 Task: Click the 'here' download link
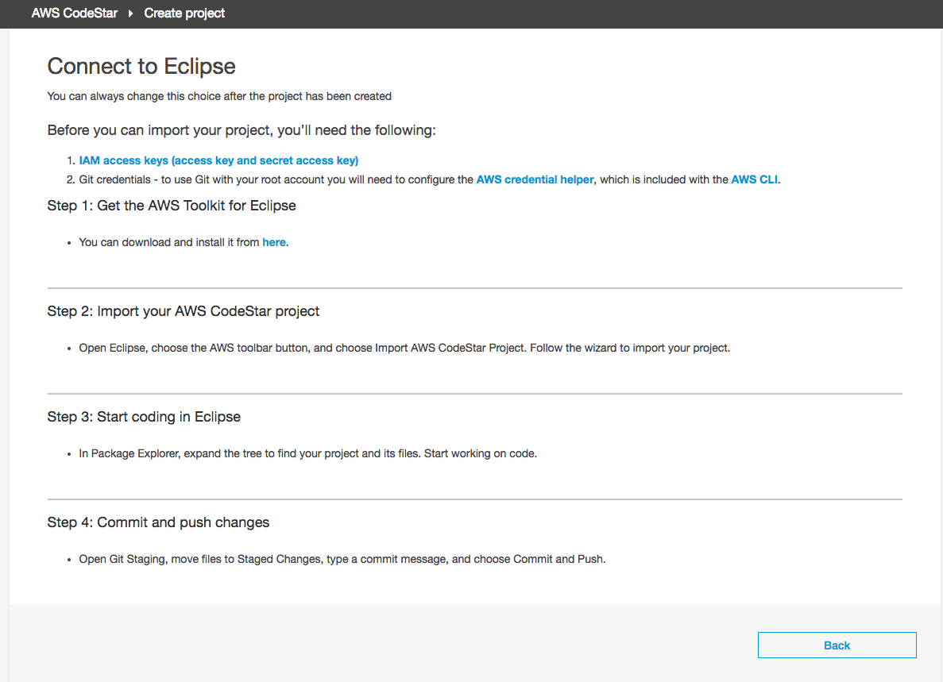click(x=274, y=242)
